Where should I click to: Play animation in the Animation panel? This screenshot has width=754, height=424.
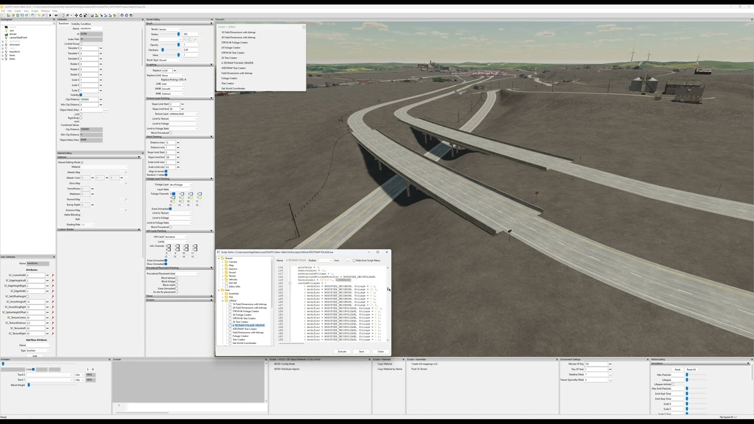(x=88, y=369)
